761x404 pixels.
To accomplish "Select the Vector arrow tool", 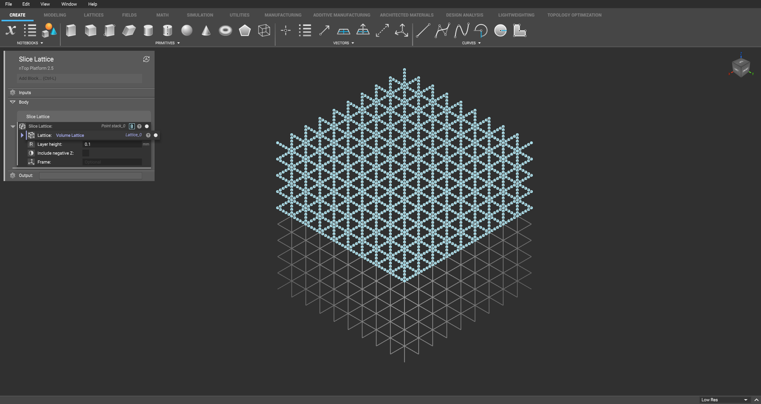I will tap(324, 30).
